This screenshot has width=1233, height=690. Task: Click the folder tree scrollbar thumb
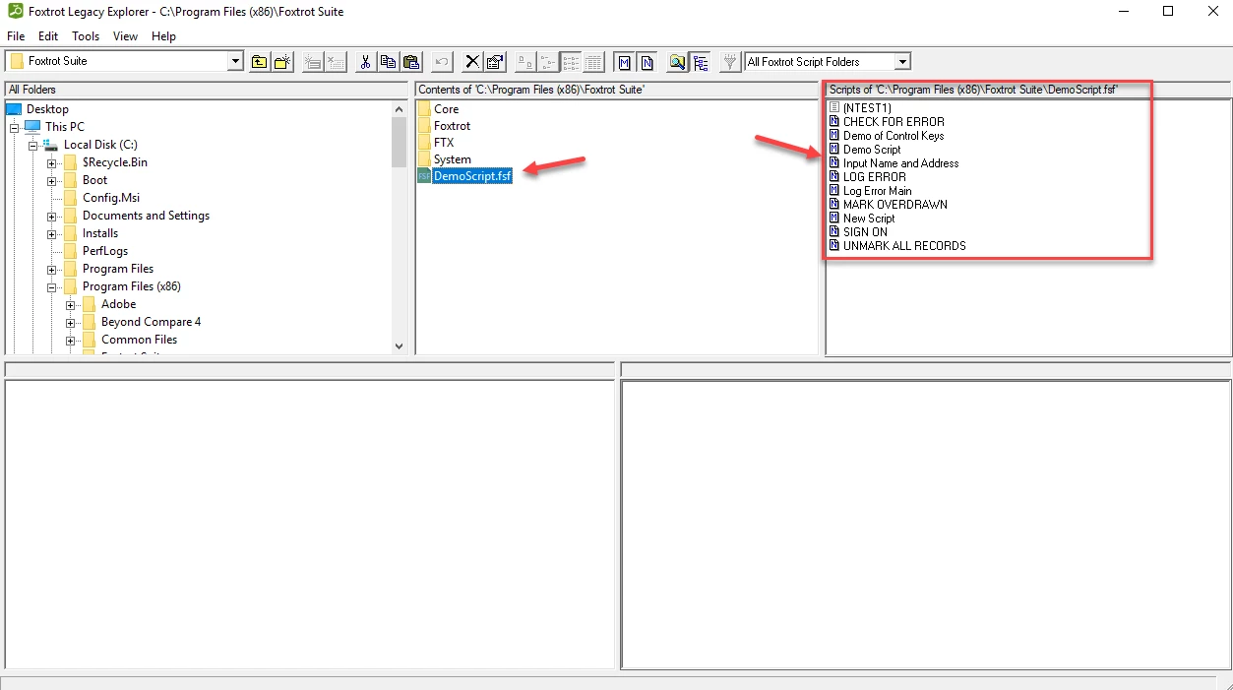click(399, 143)
